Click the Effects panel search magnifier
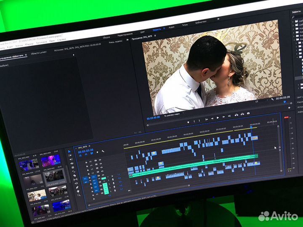Screen dimensions: 303x227 [x=293, y=17]
